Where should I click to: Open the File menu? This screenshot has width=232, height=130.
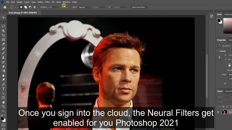(8, 2)
